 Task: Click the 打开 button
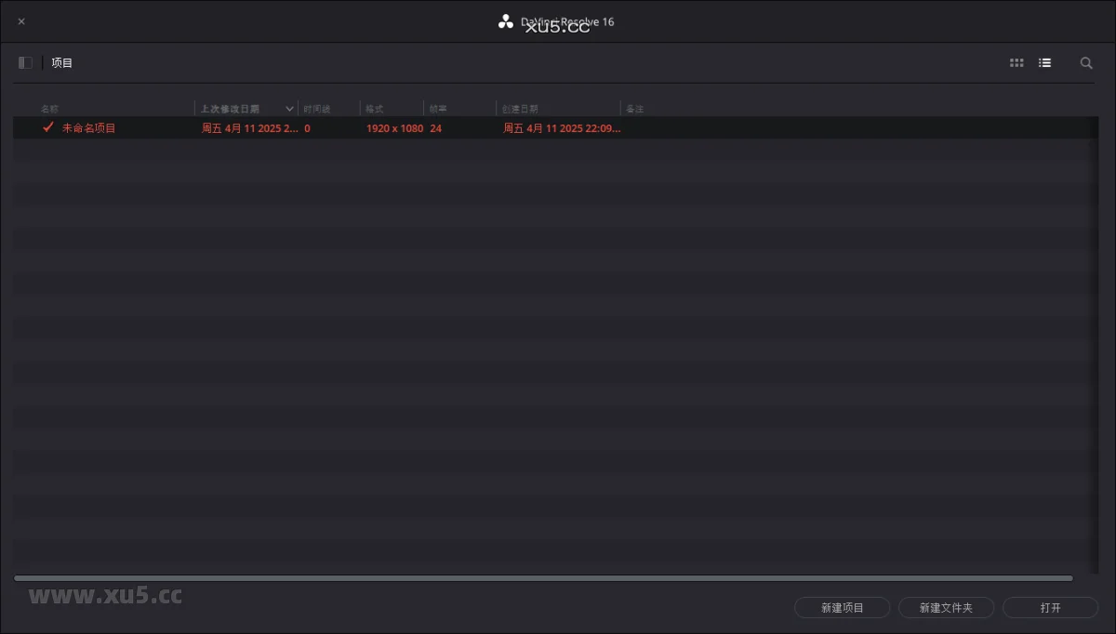click(1050, 608)
